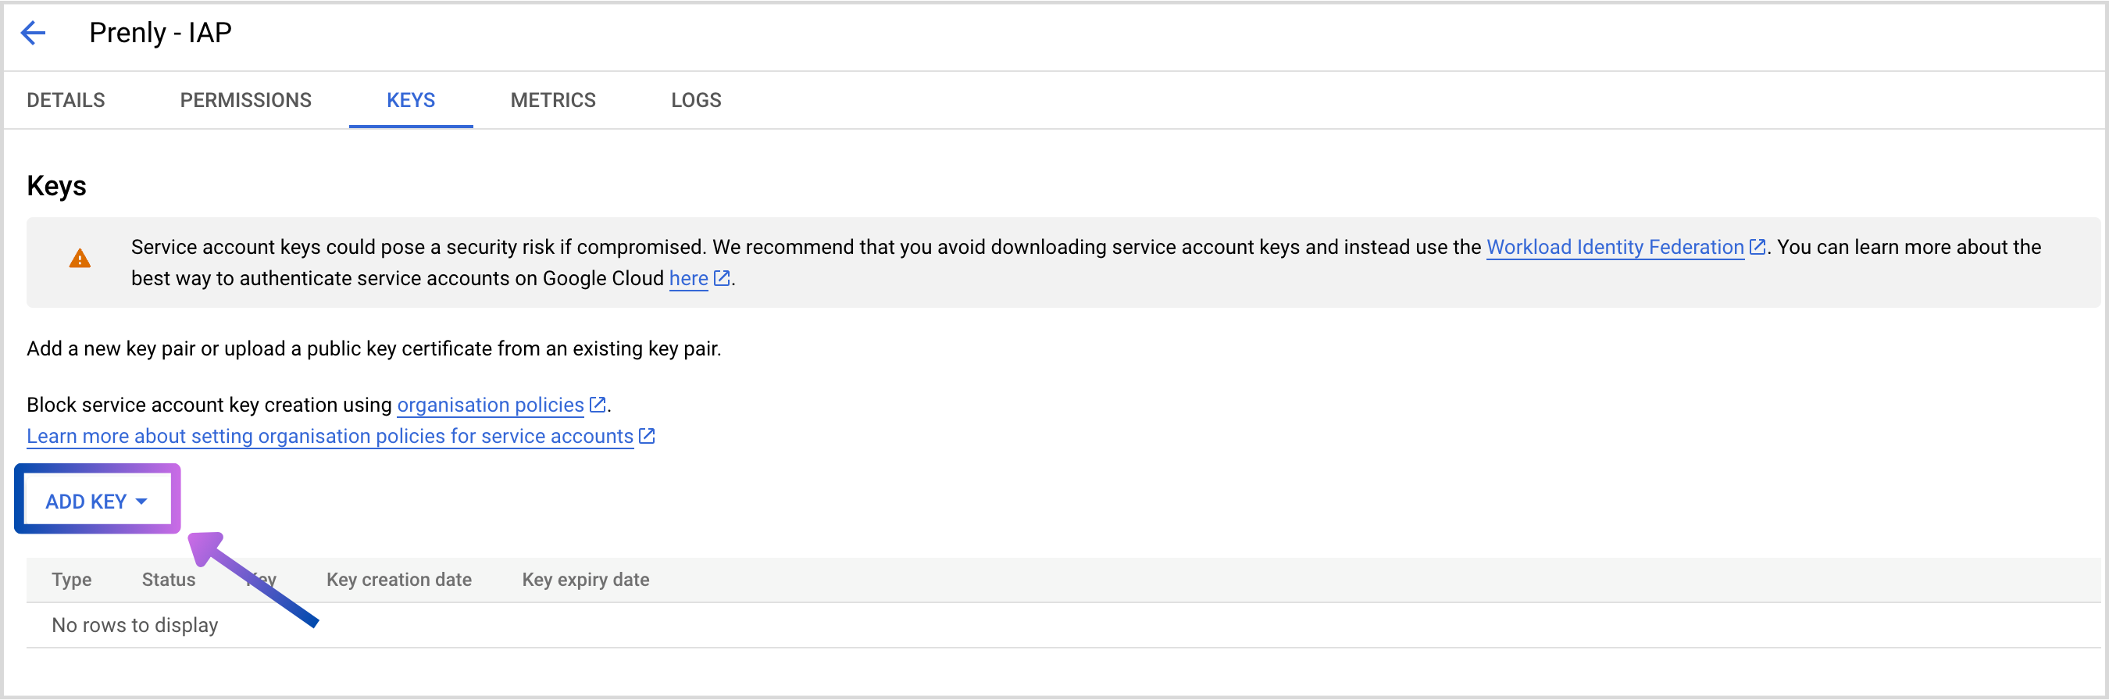
Task: Click the Type column header
Action: [x=71, y=580]
